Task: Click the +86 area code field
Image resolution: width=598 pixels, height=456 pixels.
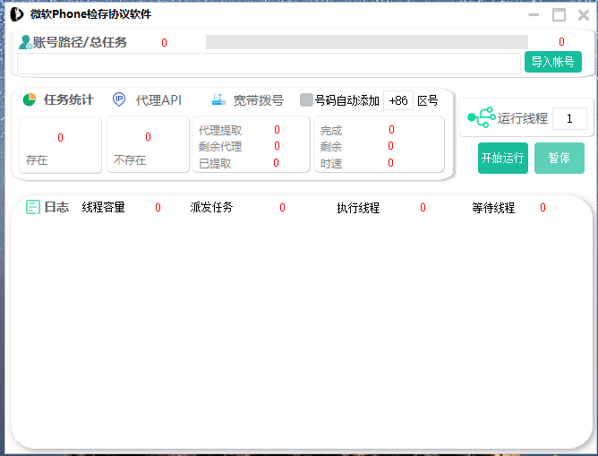Action: point(398,100)
